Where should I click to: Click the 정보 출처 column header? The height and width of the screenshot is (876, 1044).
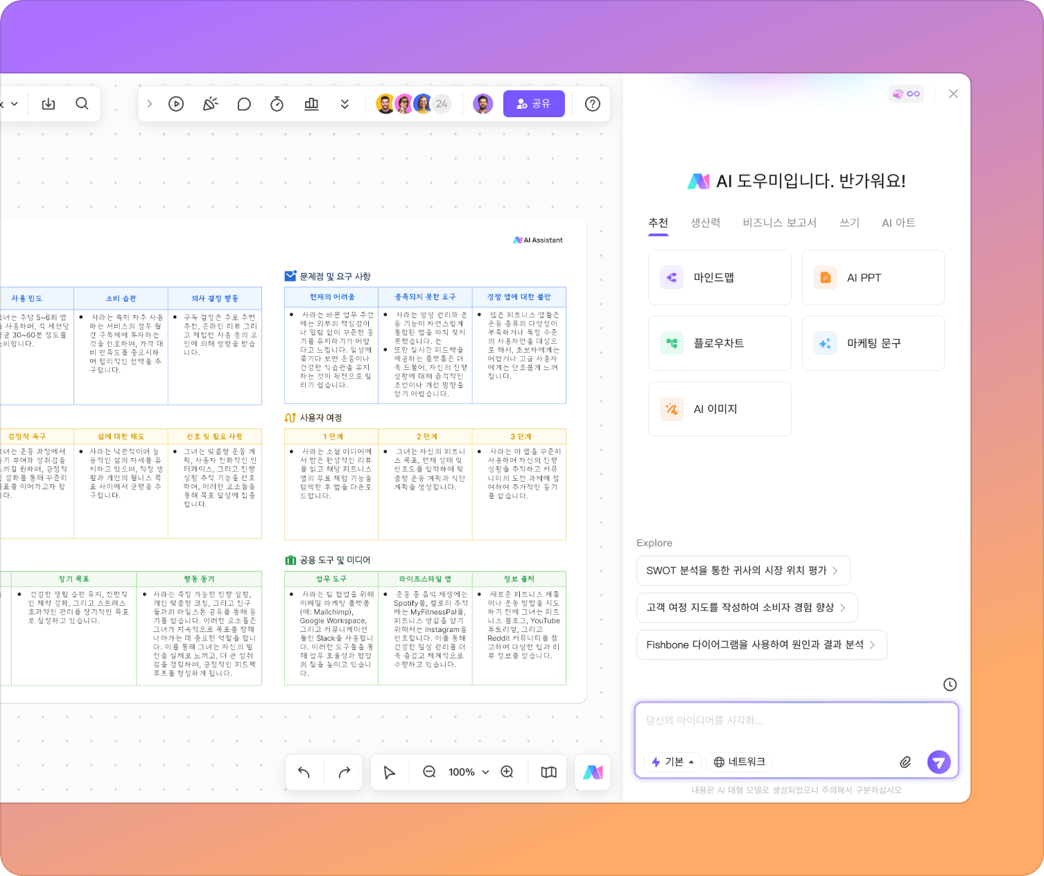click(x=519, y=579)
